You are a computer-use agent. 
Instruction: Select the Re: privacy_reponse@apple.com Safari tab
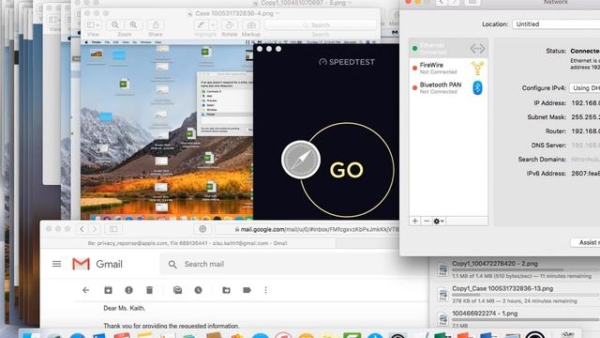(x=187, y=243)
